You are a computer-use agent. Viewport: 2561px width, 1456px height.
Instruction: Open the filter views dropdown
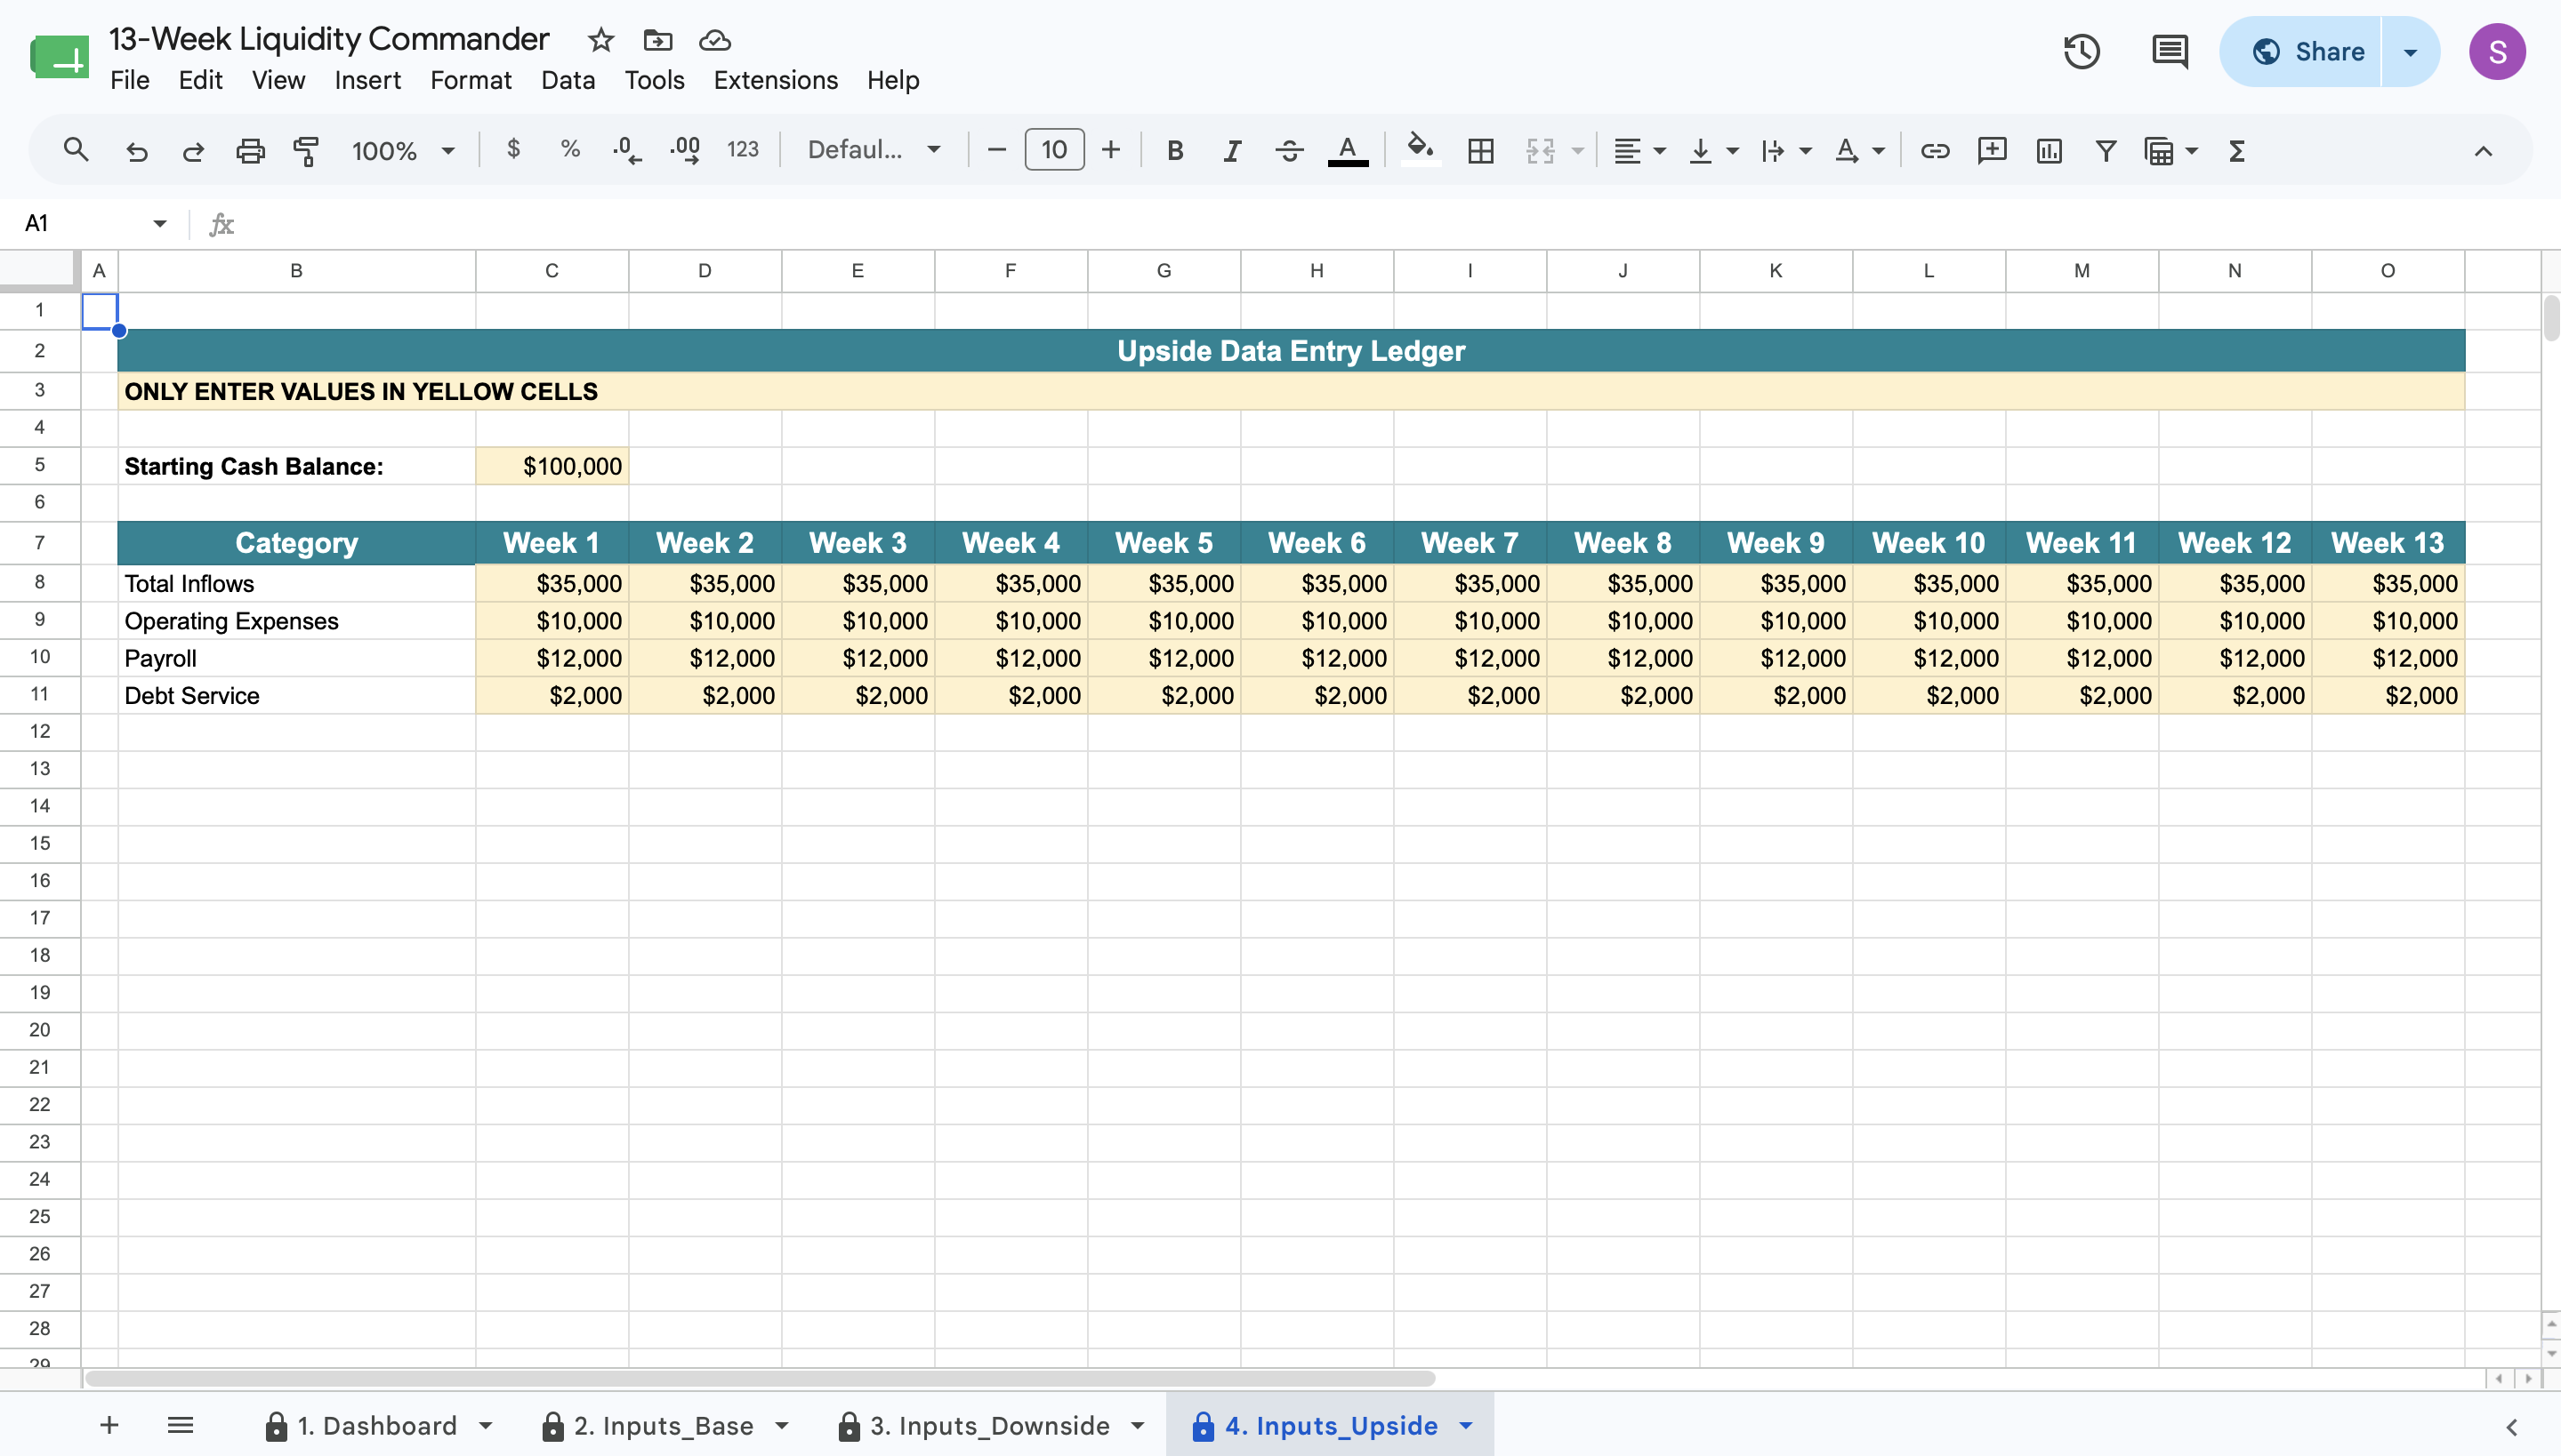[2170, 150]
